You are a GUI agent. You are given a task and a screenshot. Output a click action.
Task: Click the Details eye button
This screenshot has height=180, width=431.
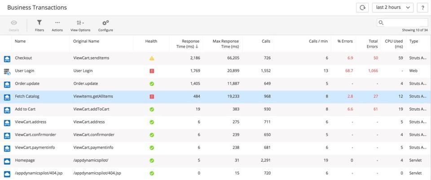click(14, 25)
